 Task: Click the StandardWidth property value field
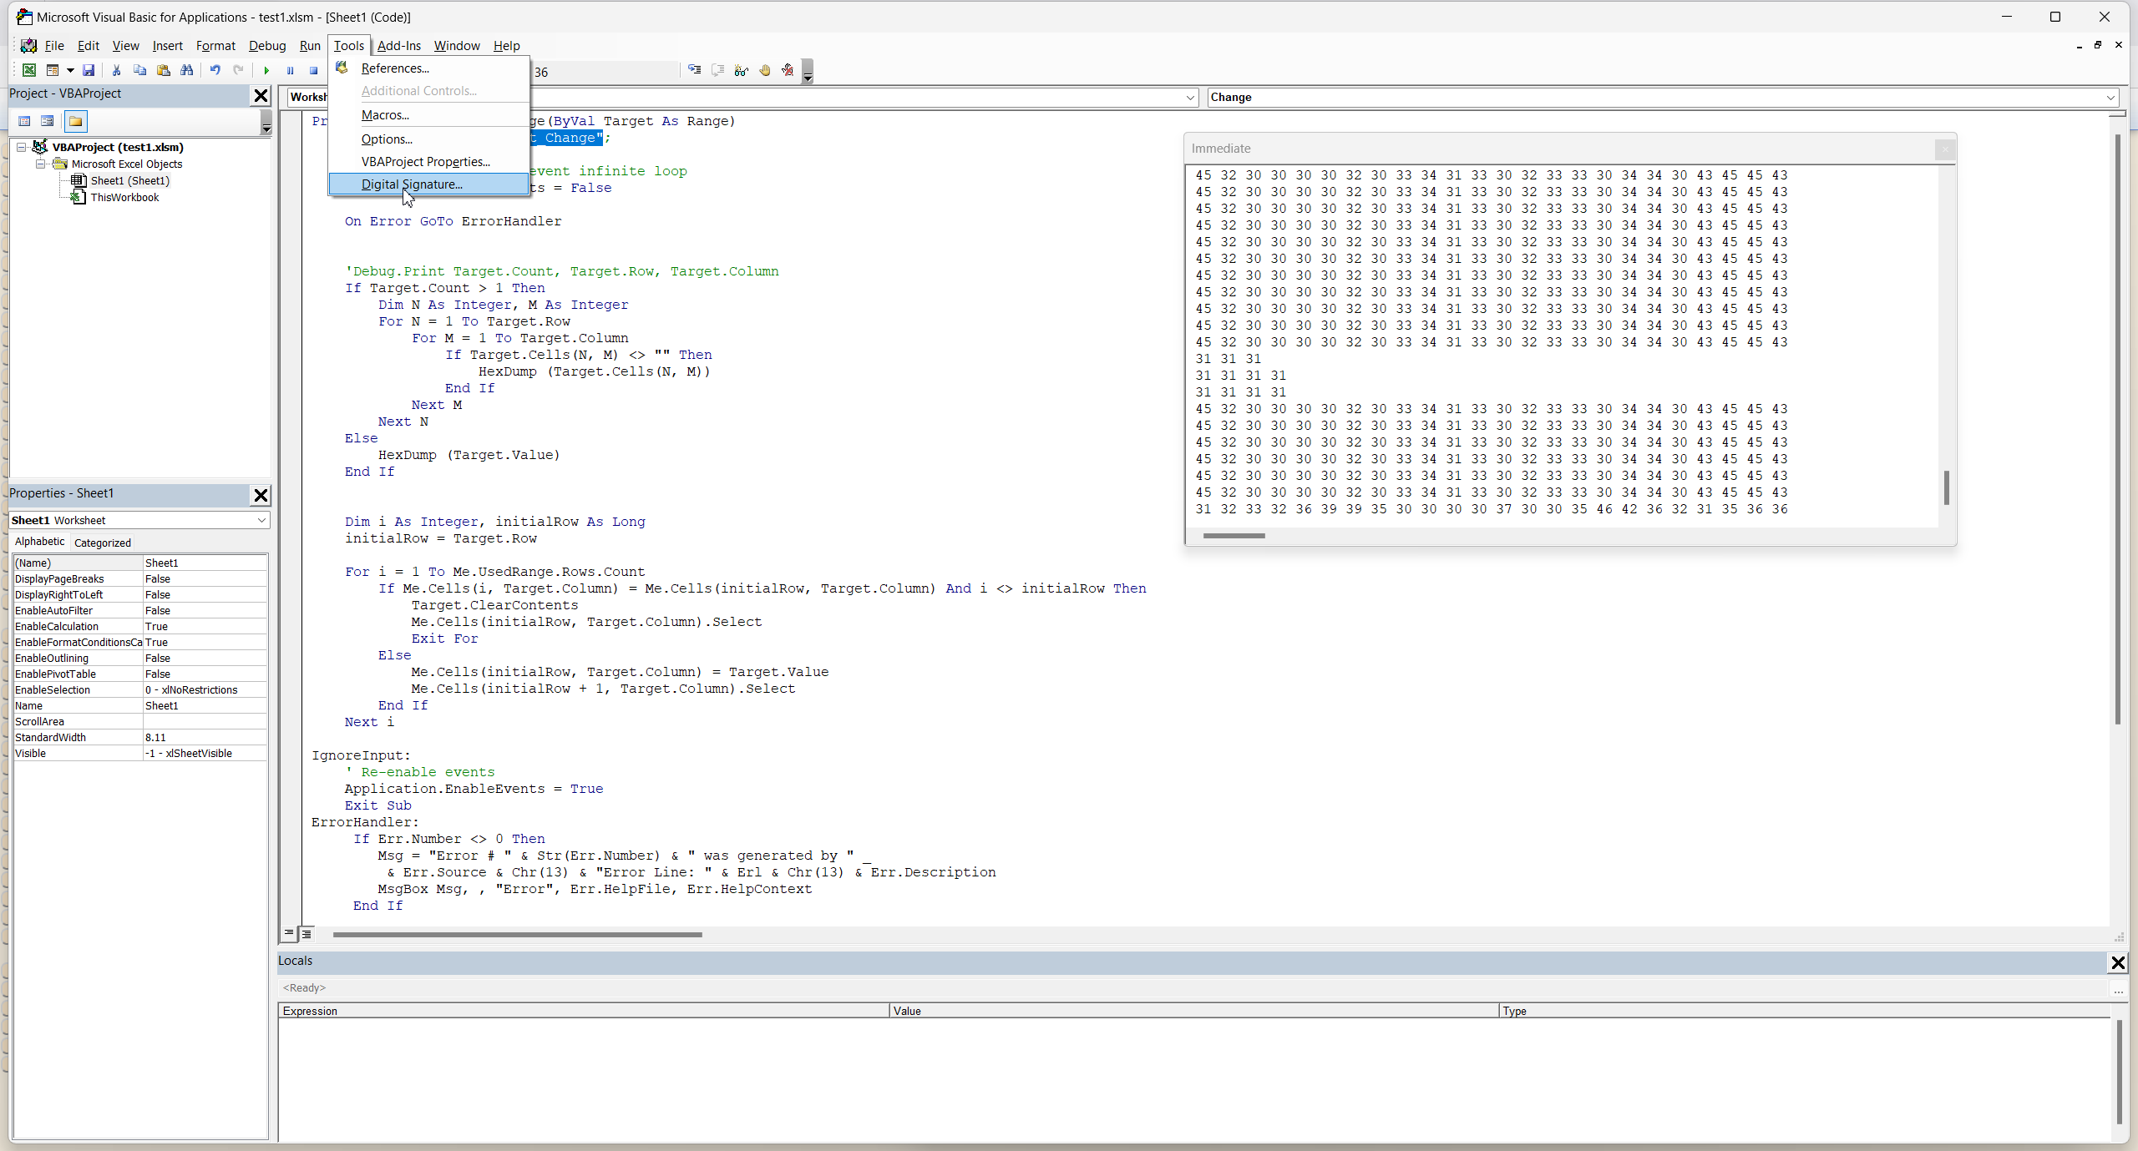coord(205,738)
